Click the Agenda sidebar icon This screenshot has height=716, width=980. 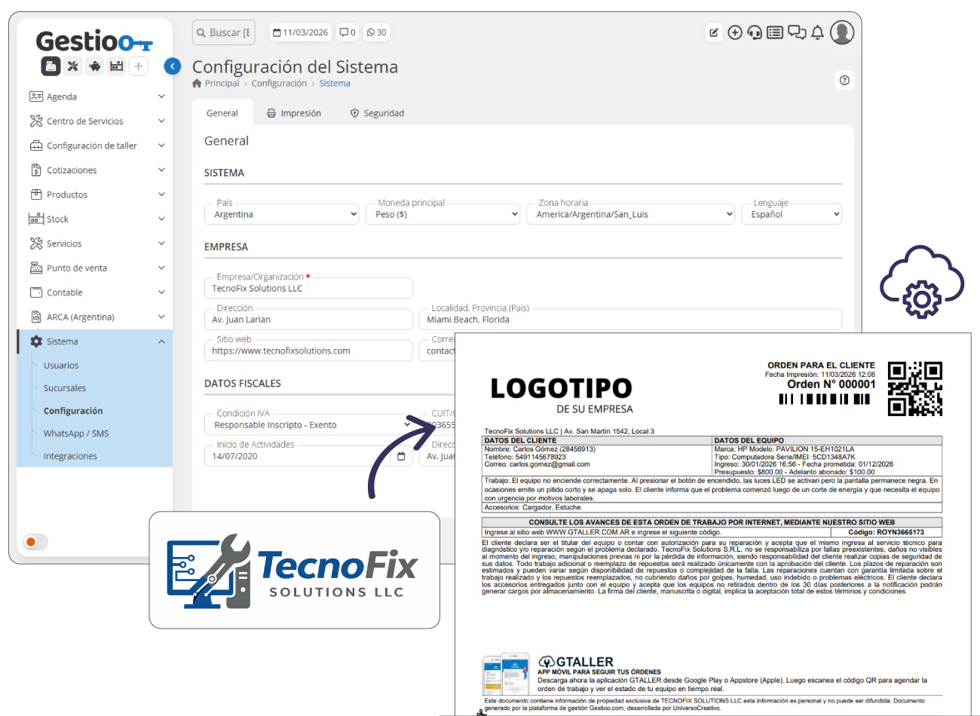click(x=36, y=96)
